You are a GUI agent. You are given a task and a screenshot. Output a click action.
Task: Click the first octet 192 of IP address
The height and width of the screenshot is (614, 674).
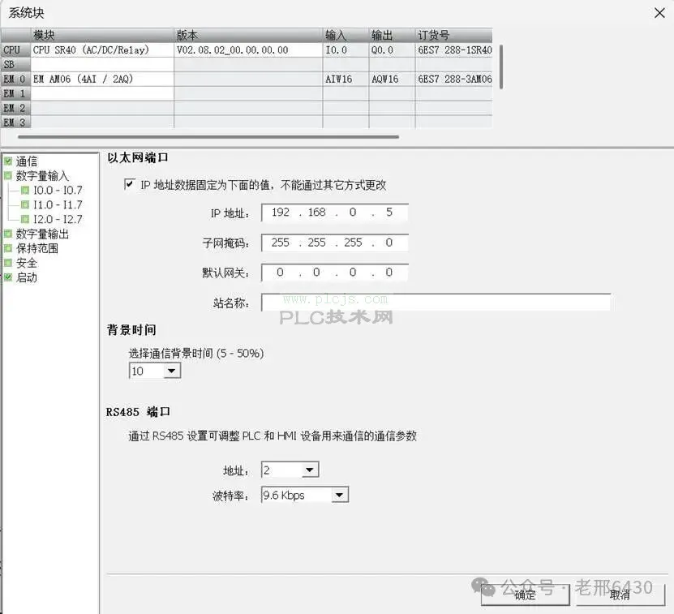click(281, 212)
